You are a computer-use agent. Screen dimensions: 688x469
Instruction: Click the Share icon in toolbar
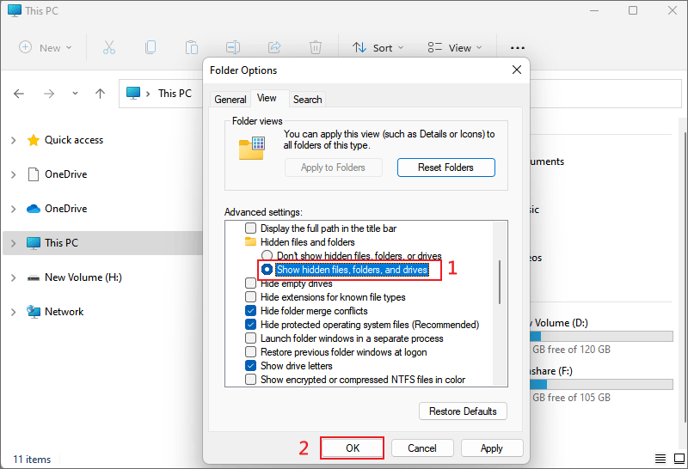[x=274, y=47]
